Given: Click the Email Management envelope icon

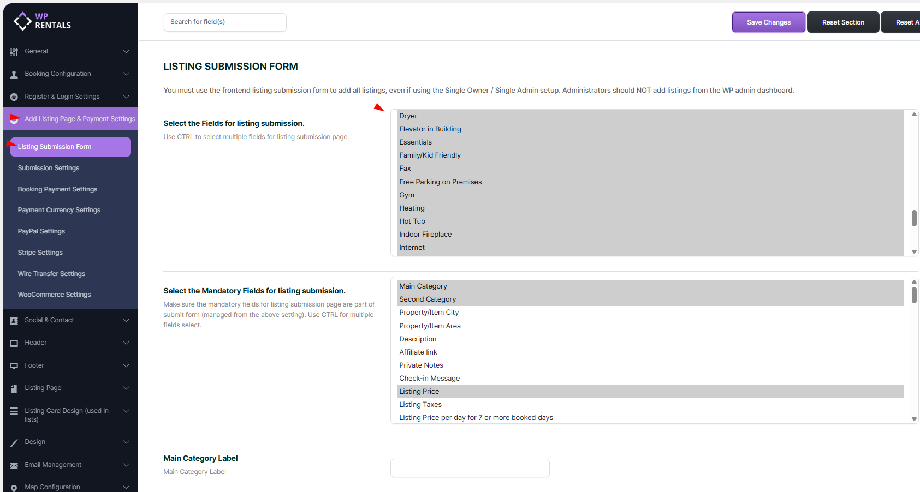Looking at the screenshot, I should pyautogui.click(x=14, y=465).
